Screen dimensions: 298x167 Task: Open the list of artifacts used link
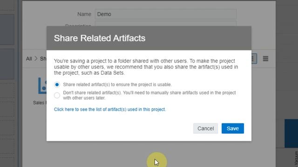(110, 109)
